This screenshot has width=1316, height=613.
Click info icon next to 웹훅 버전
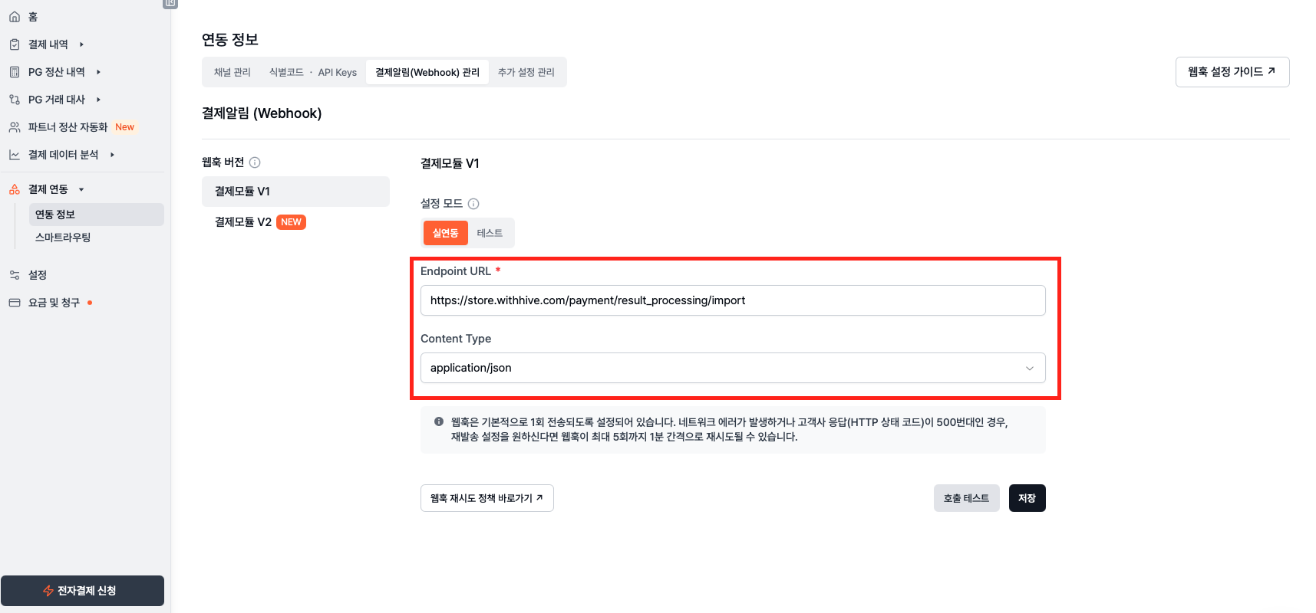click(x=255, y=162)
